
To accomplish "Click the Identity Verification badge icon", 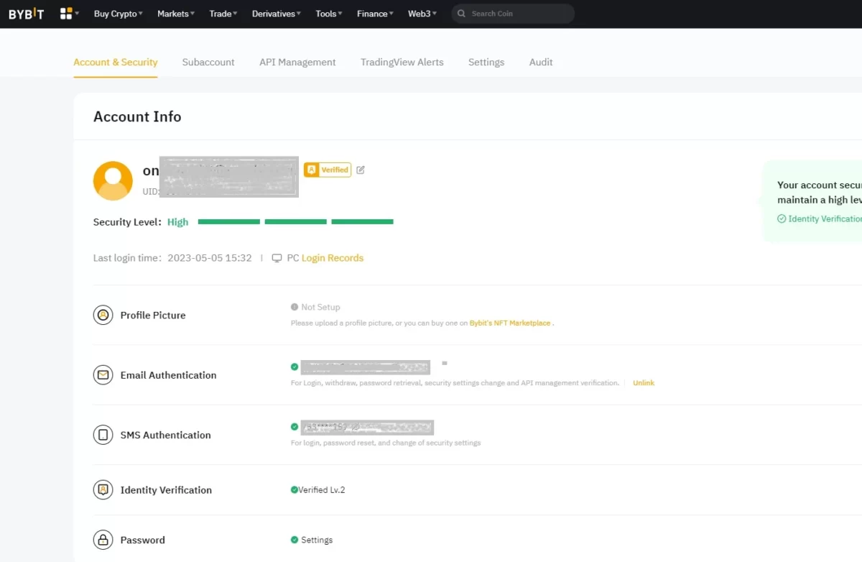I will point(103,490).
